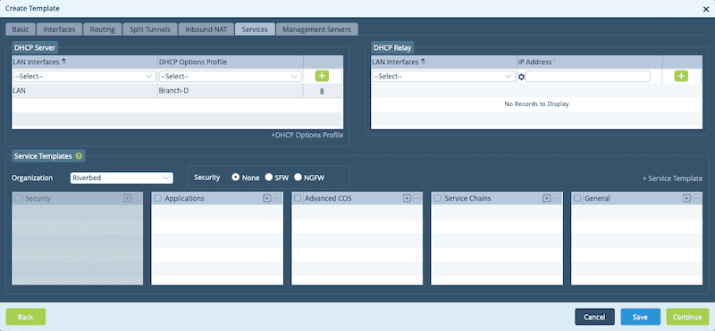Click the Continue button
The width and height of the screenshot is (715, 331).
[x=687, y=317]
